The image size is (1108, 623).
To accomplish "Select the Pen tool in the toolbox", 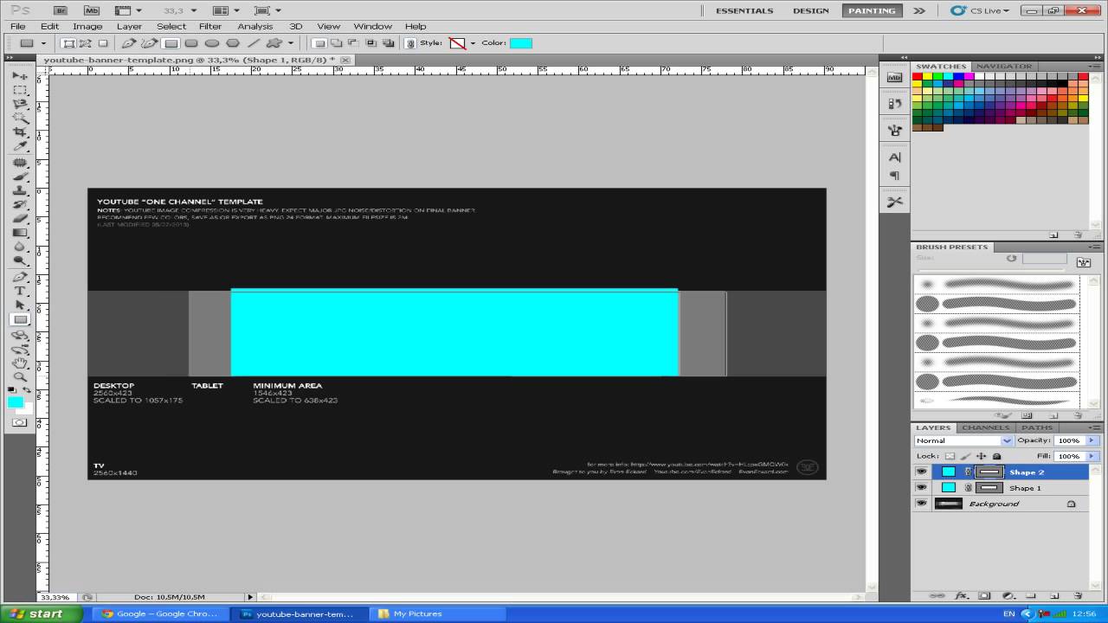I will pos(19,277).
